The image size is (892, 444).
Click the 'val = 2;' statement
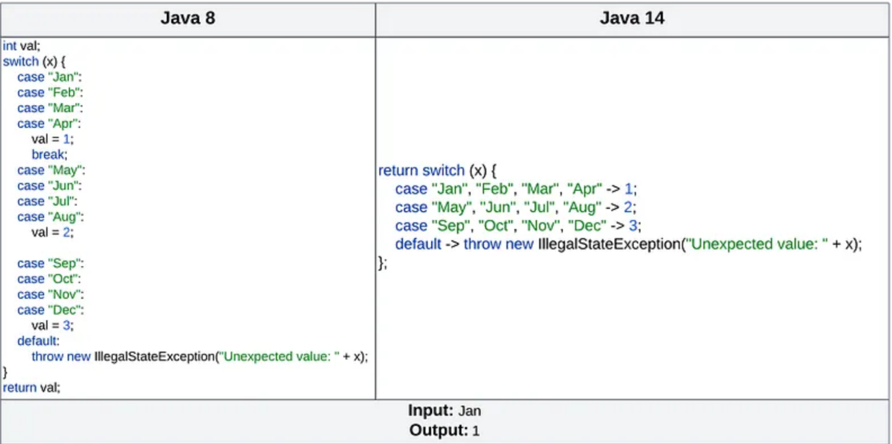52,232
